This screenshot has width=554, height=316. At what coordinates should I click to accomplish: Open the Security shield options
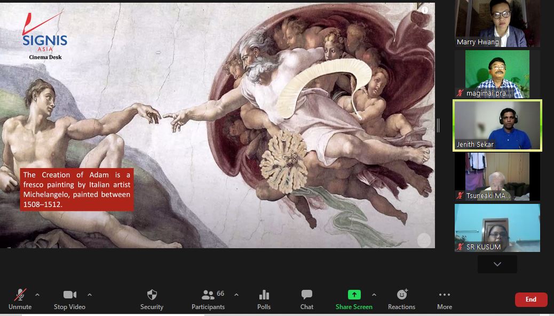tap(152, 299)
